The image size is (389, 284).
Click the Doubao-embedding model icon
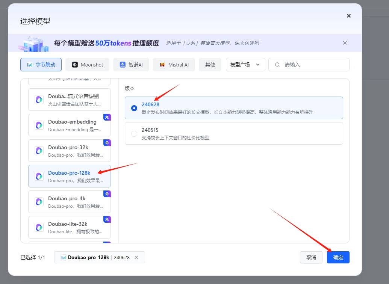click(39, 125)
